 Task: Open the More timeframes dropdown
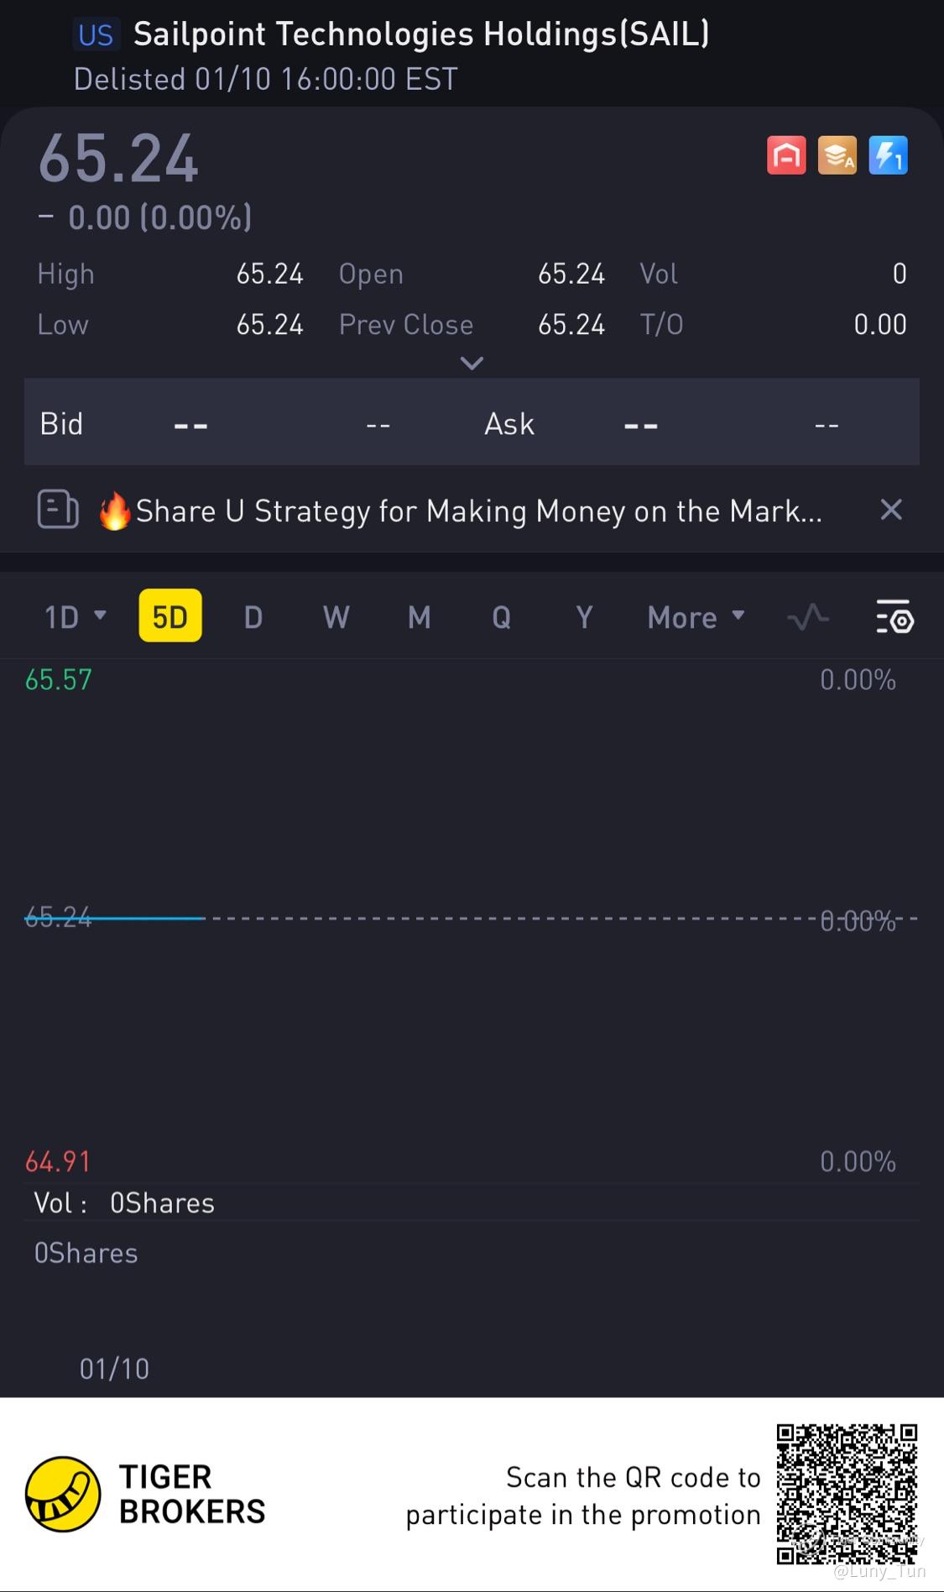point(696,617)
